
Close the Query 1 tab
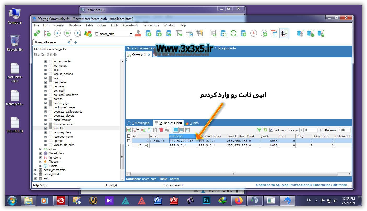pos(149,55)
